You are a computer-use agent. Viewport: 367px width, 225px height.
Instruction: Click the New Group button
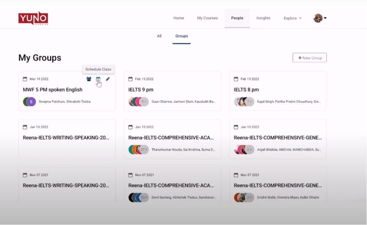310,58
